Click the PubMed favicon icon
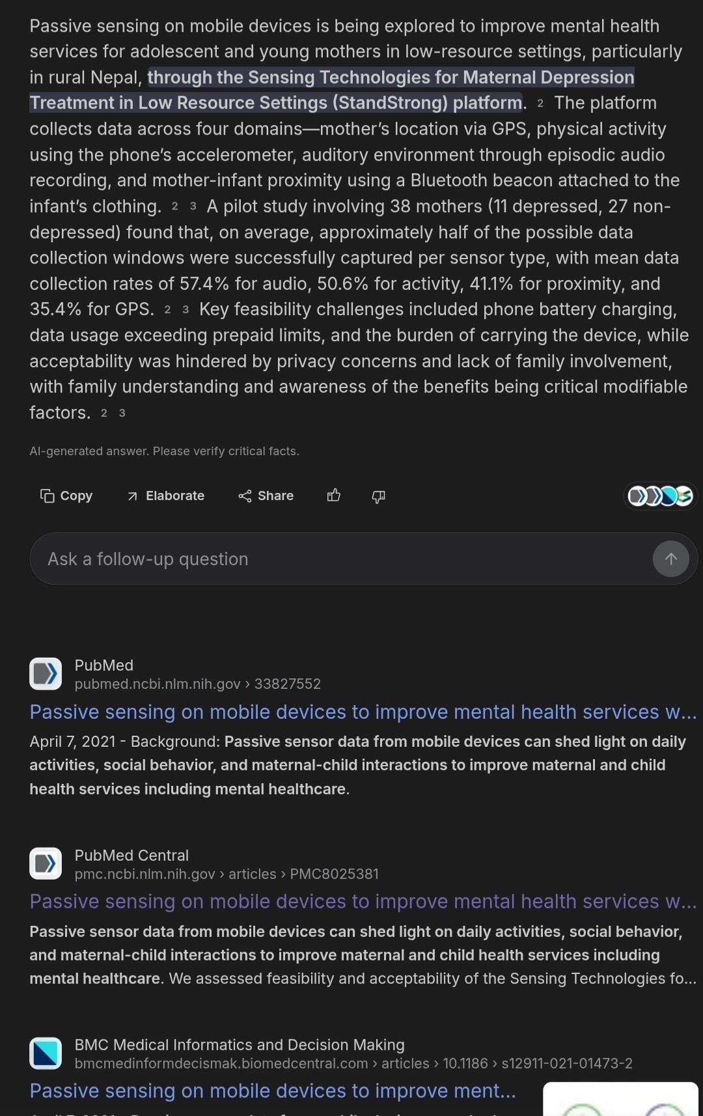This screenshot has height=1116, width=703. click(x=46, y=674)
